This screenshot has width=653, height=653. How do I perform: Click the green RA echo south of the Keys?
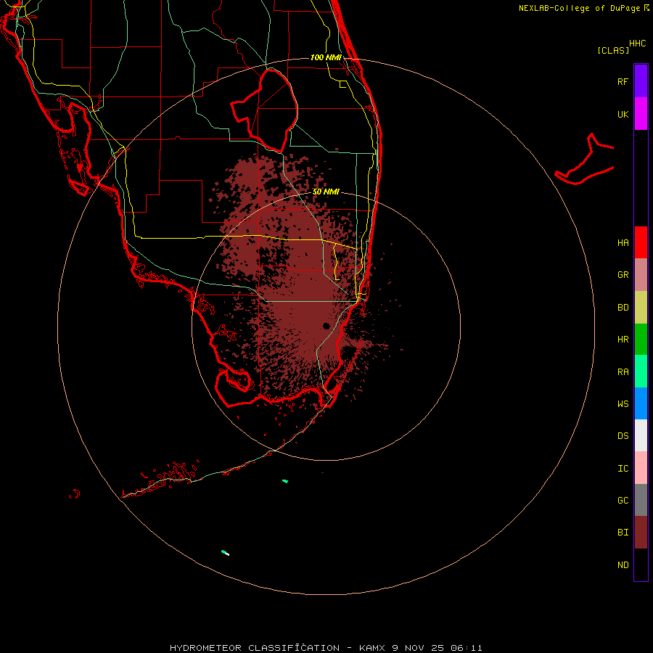[285, 481]
